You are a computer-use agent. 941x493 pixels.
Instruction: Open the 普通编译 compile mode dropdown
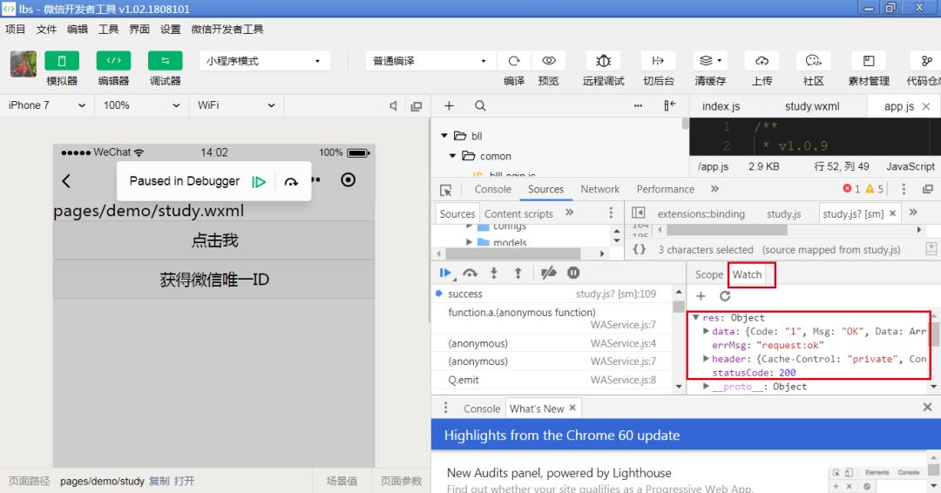click(x=430, y=61)
